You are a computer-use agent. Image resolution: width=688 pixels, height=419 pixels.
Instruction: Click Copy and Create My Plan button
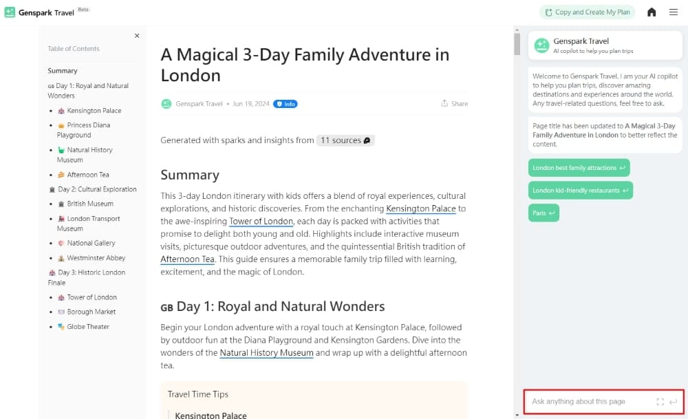(x=587, y=12)
